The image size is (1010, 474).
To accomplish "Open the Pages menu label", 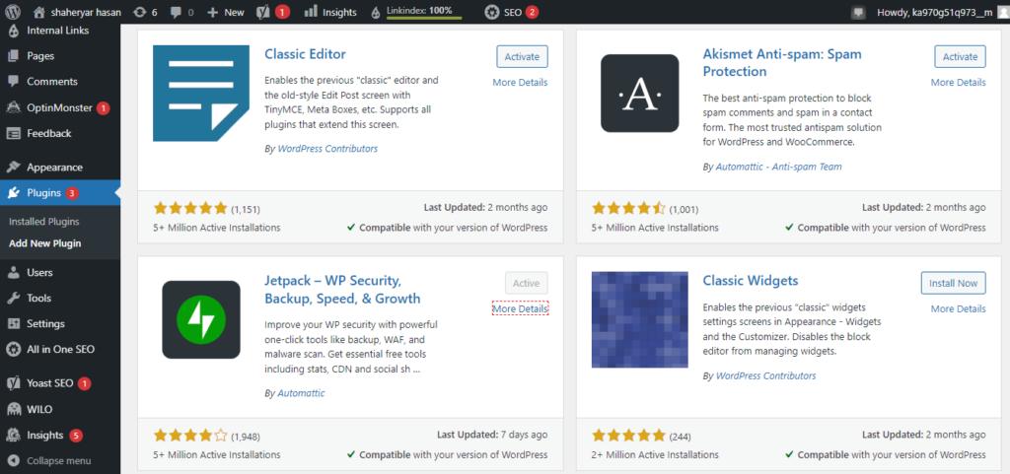I will pos(40,56).
